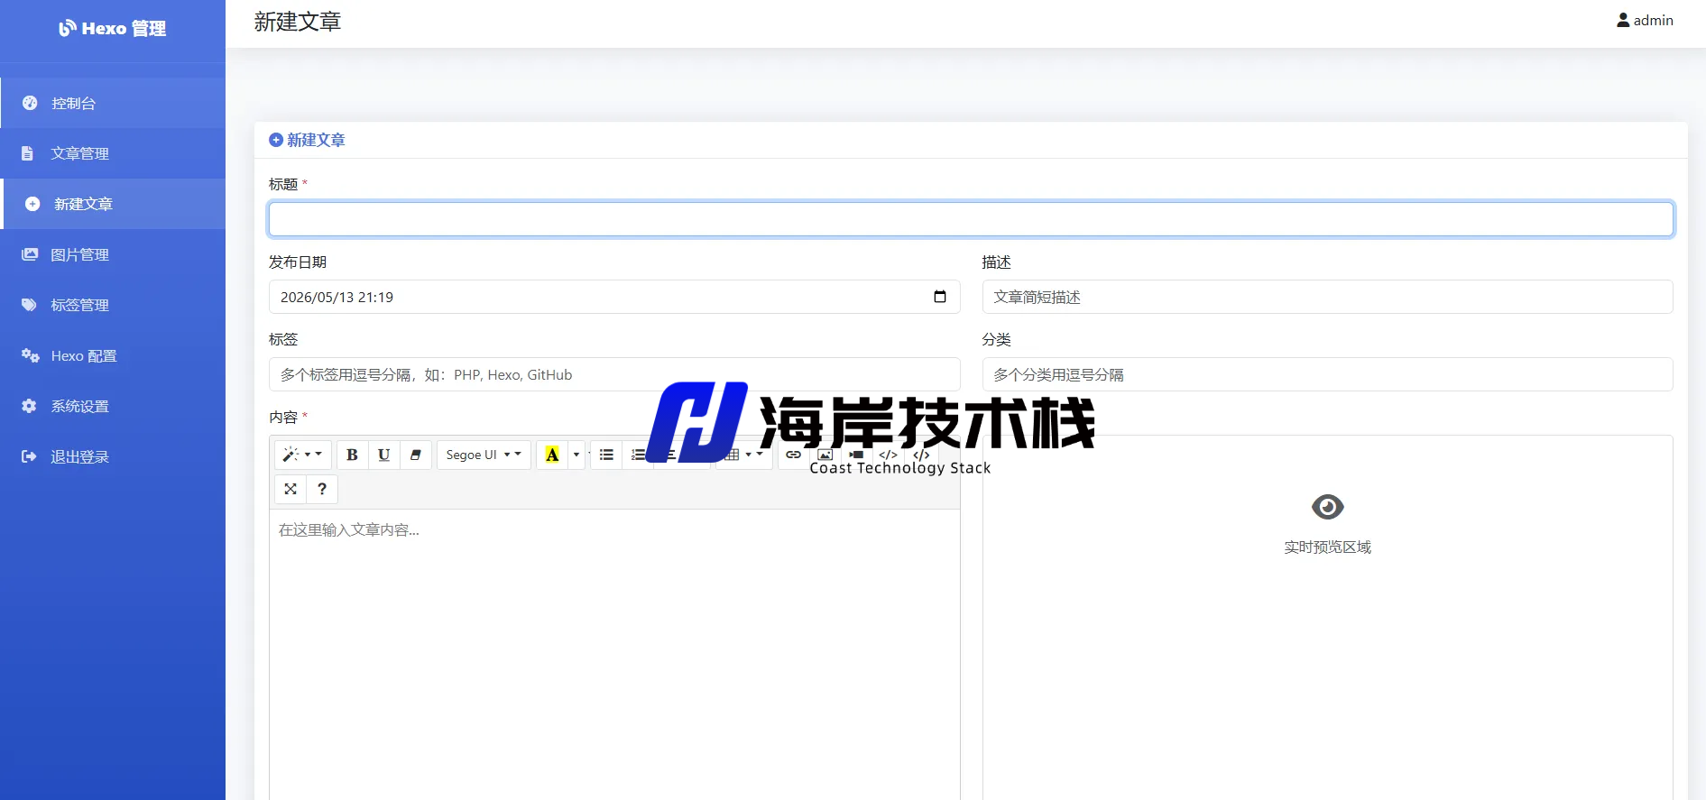
Task: Open editor help with question mark
Action: 322,489
